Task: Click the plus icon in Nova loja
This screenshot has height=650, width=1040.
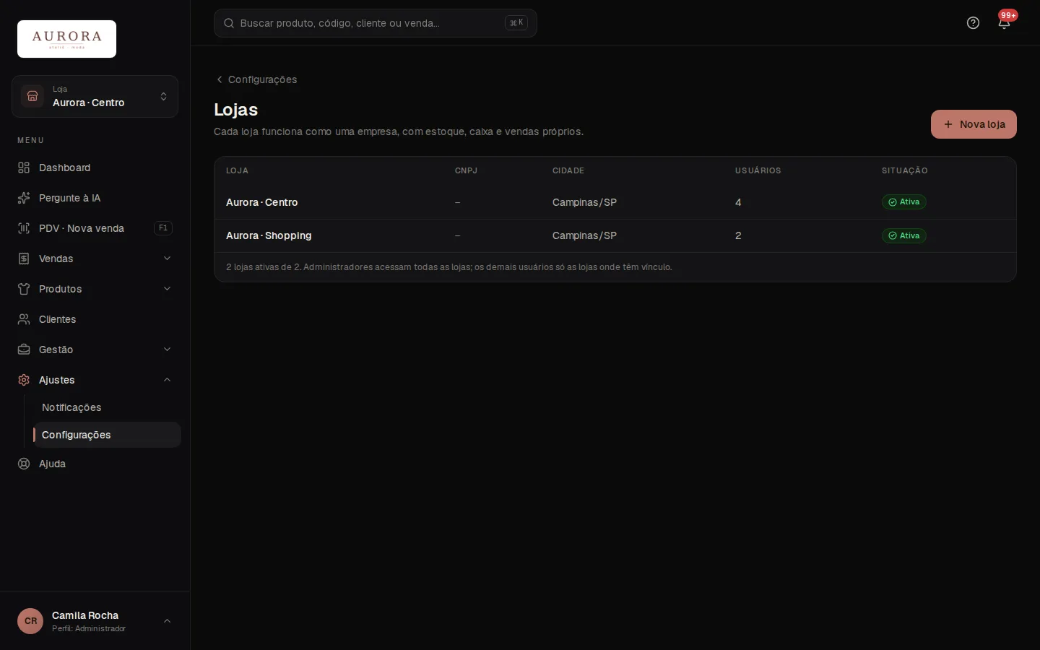Action: point(948,124)
